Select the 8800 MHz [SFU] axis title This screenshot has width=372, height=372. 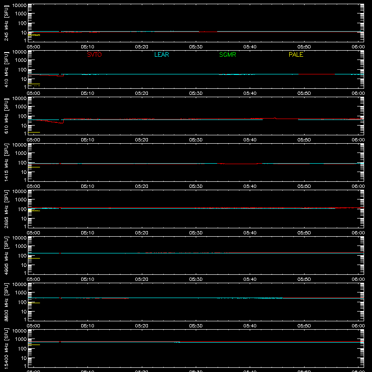[7, 302]
